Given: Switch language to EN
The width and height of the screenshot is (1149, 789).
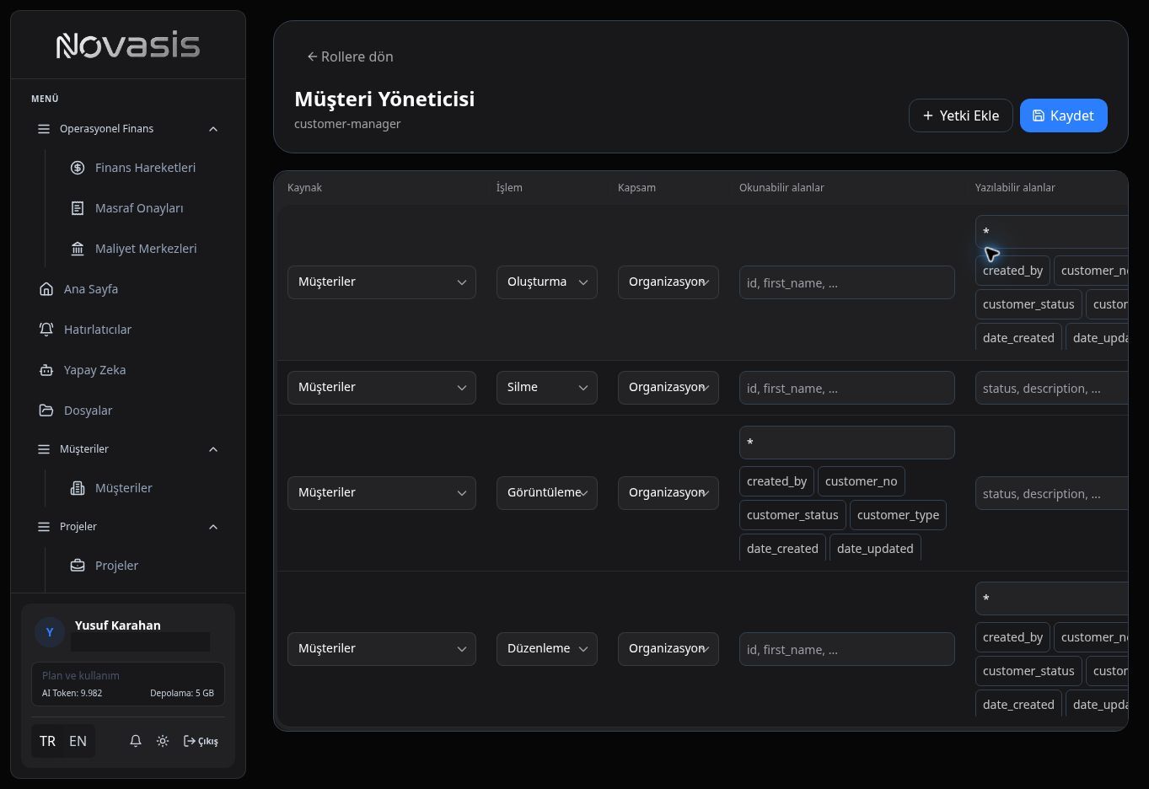Looking at the screenshot, I should [x=78, y=741].
